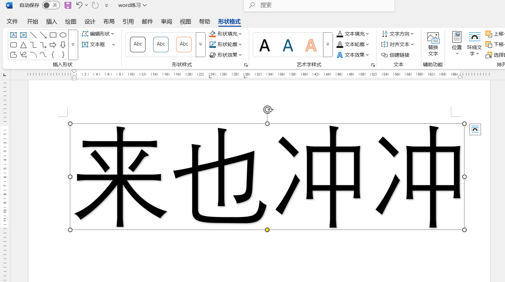Select the line arrow shape

pyautogui.click(x=43, y=35)
